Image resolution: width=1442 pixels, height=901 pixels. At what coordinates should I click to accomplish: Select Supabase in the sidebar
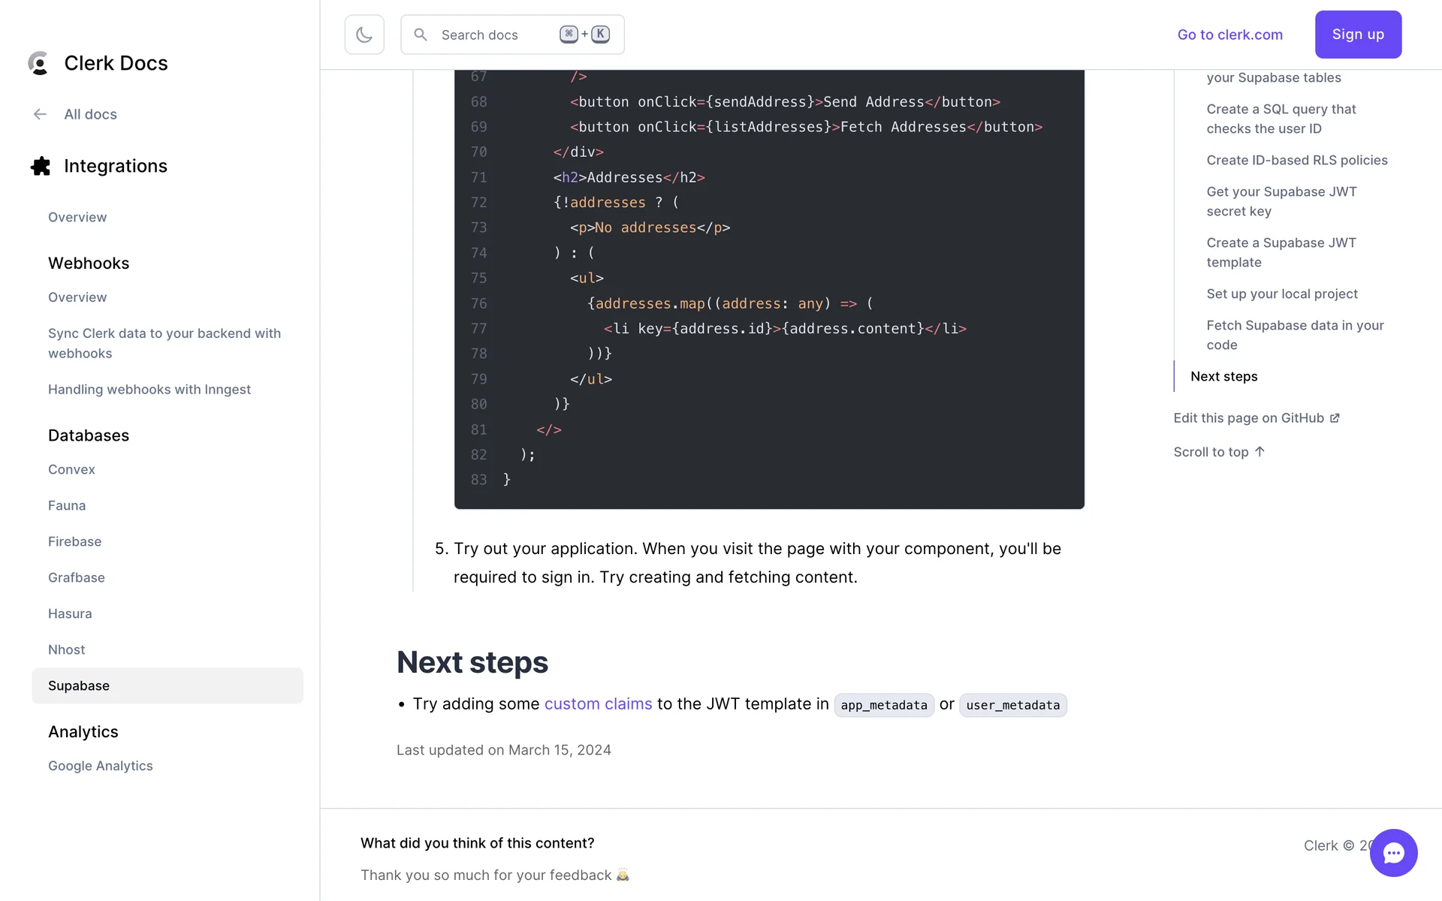[x=79, y=686]
